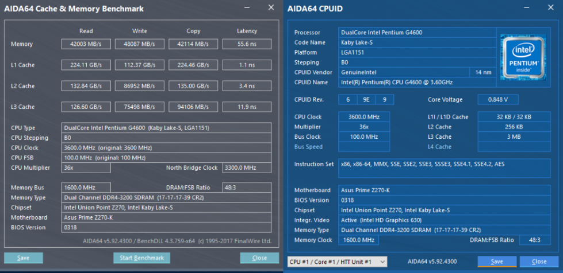Click CPUID Rev. 9E value

[x=366, y=100]
